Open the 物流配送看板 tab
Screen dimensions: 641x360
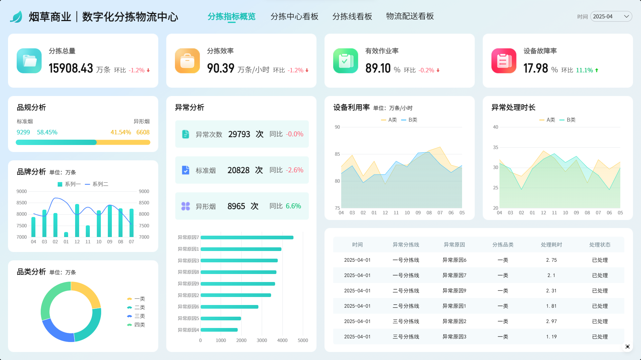410,16
